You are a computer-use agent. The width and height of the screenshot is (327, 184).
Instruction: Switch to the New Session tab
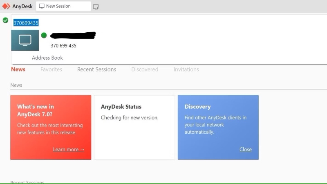(x=63, y=6)
